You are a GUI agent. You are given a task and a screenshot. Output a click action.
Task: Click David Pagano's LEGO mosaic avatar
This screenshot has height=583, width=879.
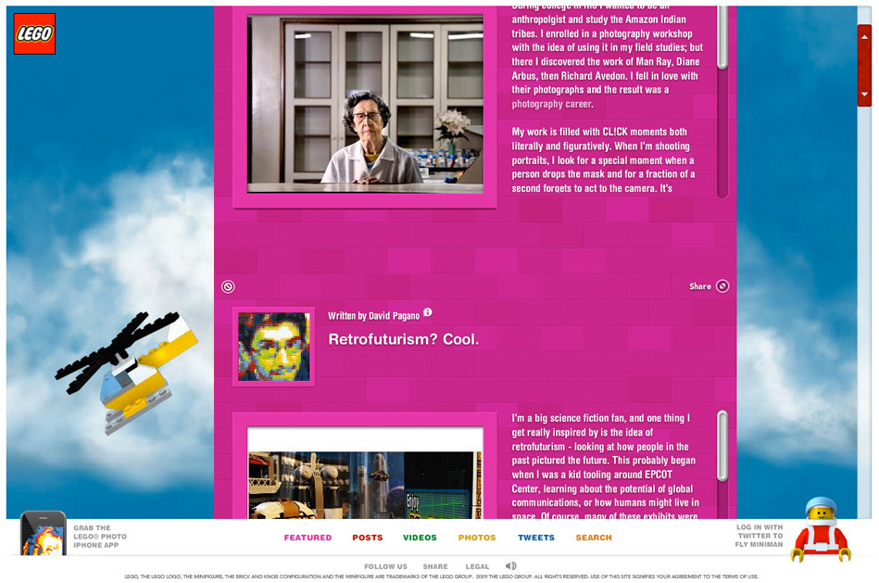273,347
